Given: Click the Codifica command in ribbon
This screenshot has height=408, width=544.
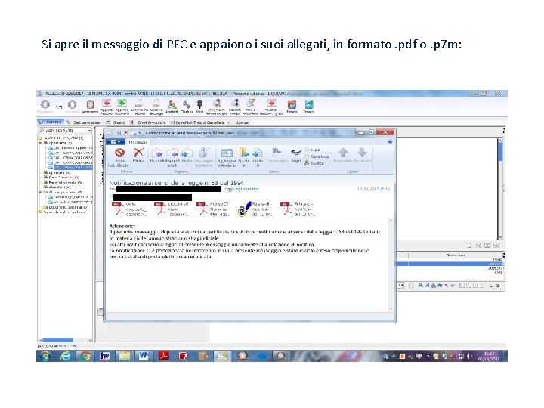Looking at the screenshot, I should tap(314, 163).
